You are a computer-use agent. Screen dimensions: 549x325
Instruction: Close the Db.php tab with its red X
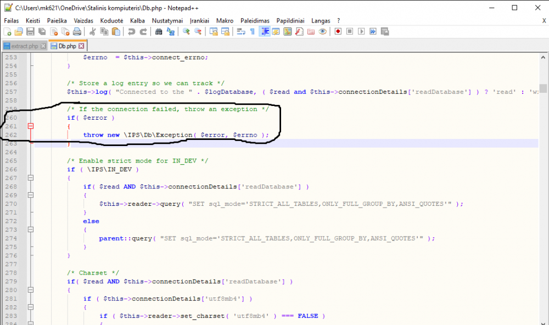(81, 46)
